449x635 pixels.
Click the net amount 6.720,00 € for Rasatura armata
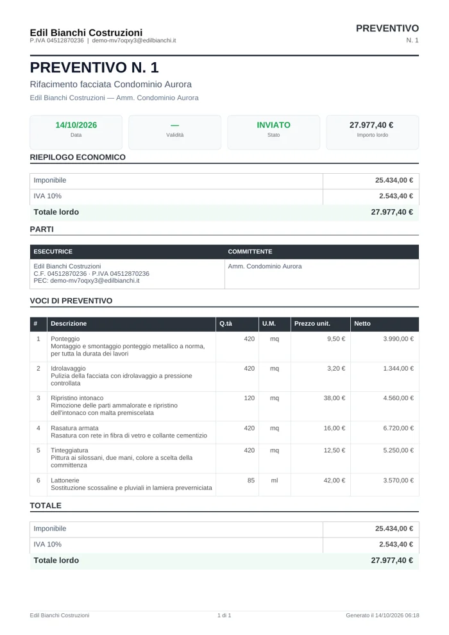(398, 428)
